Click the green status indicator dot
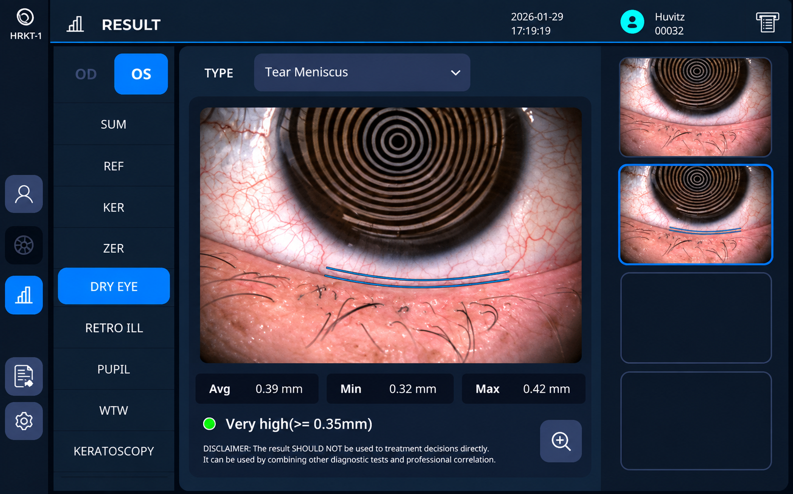Image resolution: width=793 pixels, height=494 pixels. coord(209,424)
